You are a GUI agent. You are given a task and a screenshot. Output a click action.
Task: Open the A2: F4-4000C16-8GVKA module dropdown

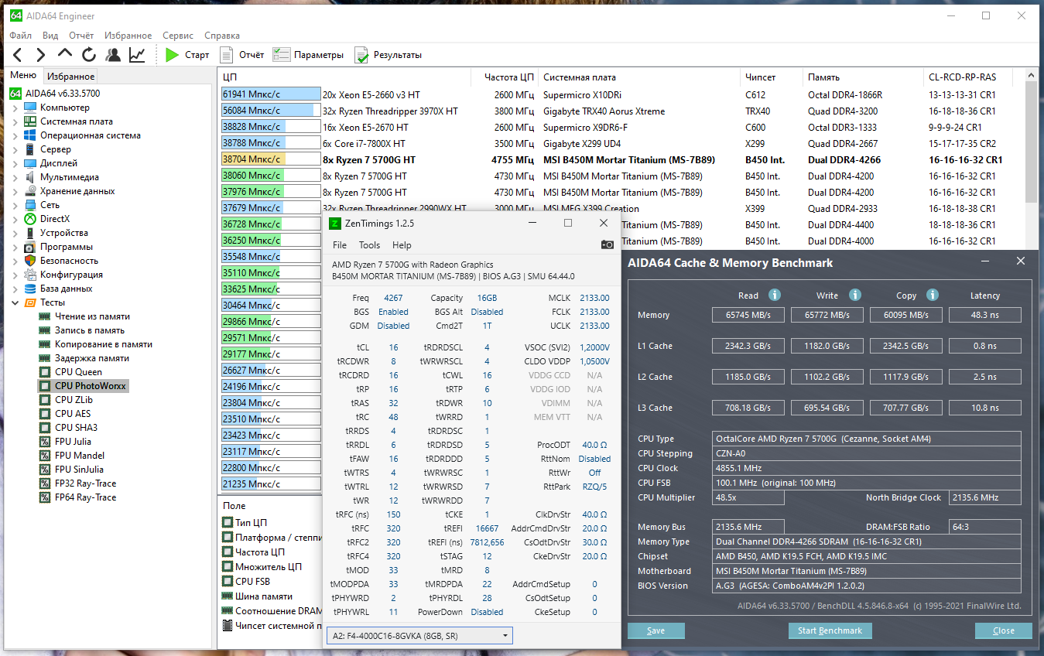pos(419,636)
